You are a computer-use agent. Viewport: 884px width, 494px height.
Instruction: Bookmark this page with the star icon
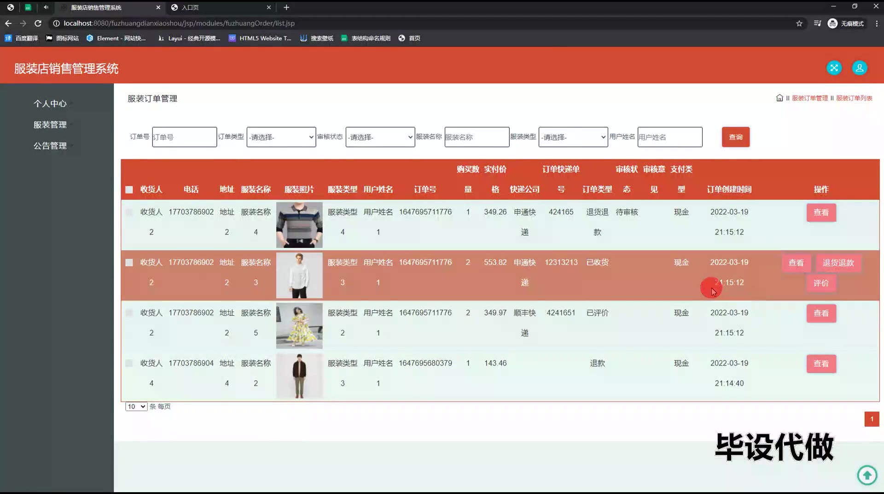coord(799,24)
